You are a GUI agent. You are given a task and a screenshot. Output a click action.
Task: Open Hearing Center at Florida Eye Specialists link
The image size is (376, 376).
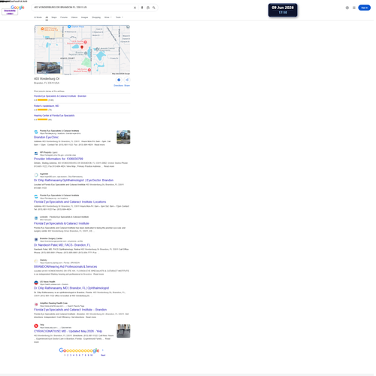(54, 116)
